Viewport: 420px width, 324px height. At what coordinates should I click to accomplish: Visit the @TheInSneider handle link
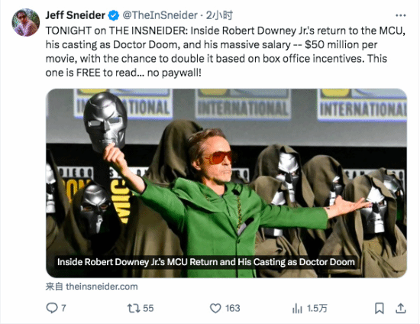160,15
